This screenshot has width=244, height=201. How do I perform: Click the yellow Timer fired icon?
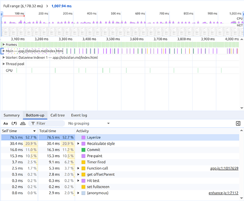click(83, 162)
